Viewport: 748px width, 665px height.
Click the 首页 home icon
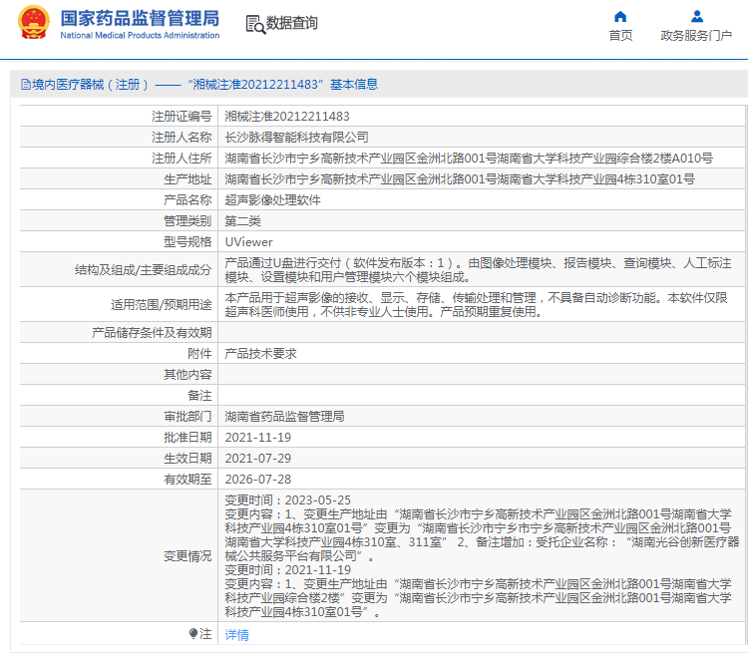(620, 17)
